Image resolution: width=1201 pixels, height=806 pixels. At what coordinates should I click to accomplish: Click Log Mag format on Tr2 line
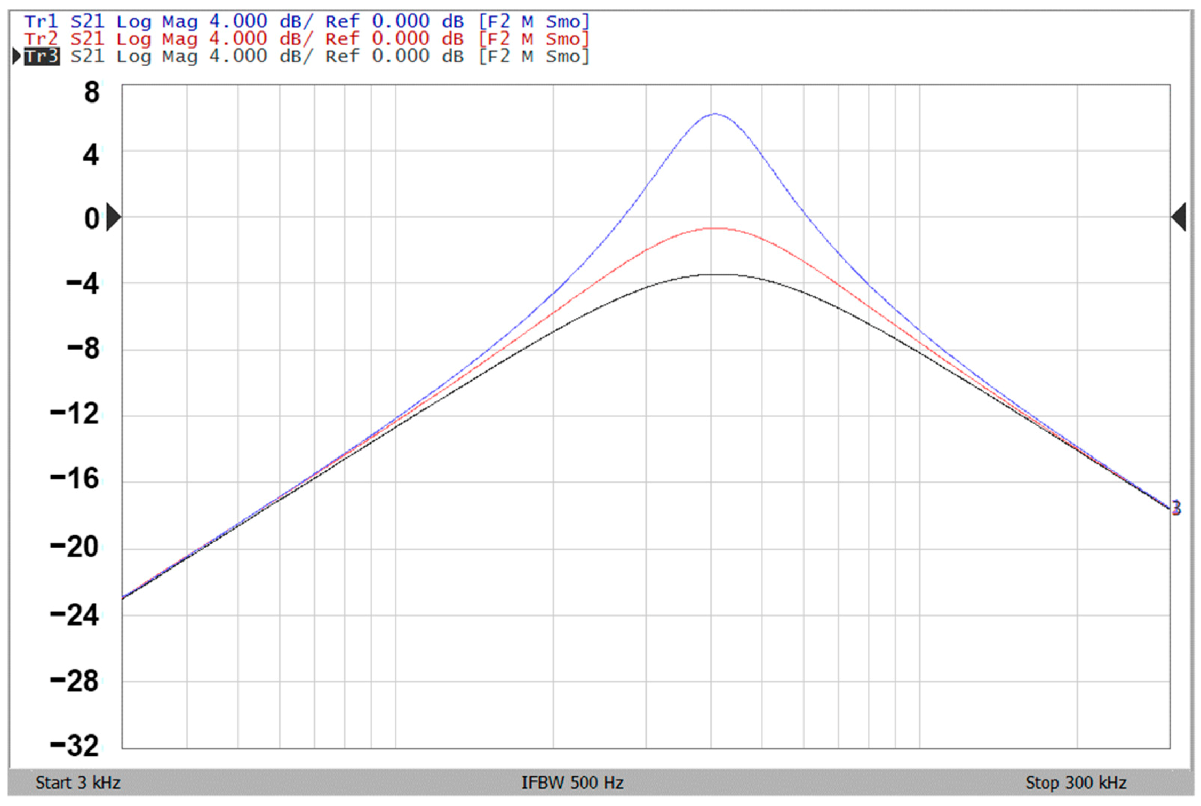click(x=157, y=39)
